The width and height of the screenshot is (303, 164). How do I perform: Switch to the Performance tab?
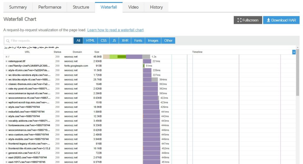point(50,7)
